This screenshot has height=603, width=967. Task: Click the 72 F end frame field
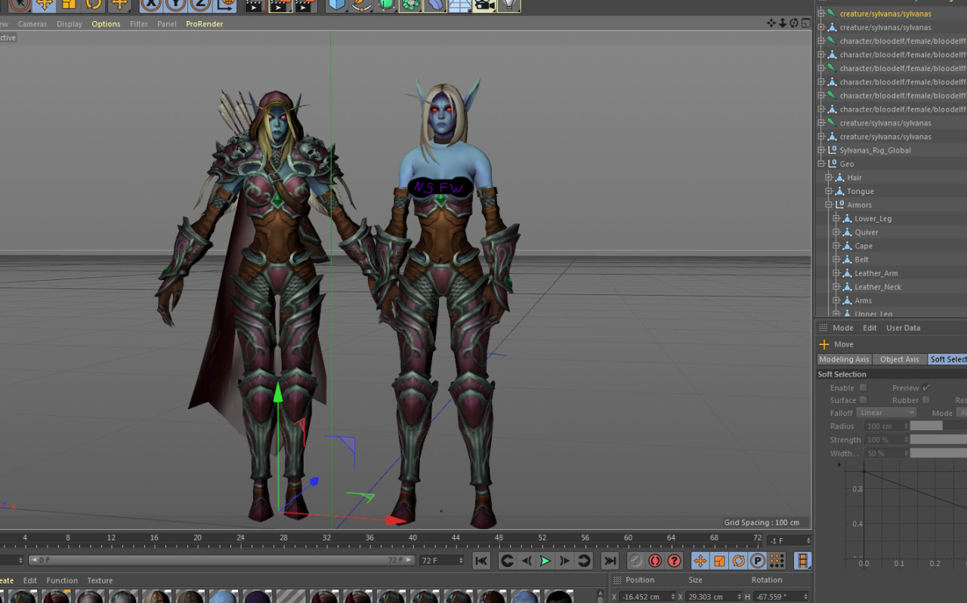click(x=441, y=560)
